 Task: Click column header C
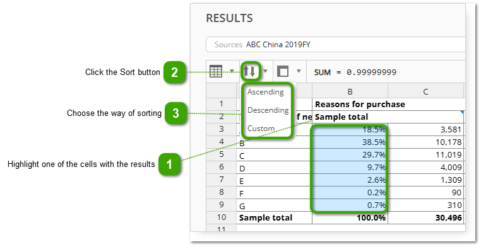(x=426, y=91)
